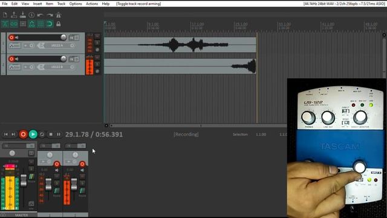Open the Actions menu
The height and width of the screenshot is (218, 387).
point(92,4)
